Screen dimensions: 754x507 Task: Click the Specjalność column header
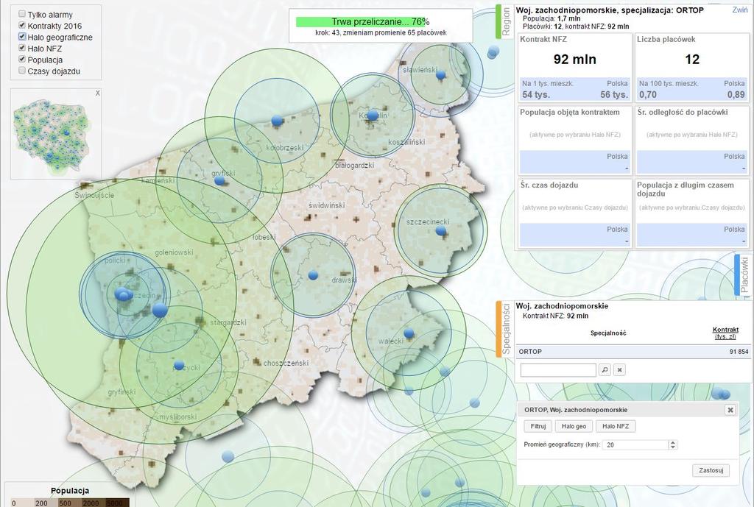(608, 333)
